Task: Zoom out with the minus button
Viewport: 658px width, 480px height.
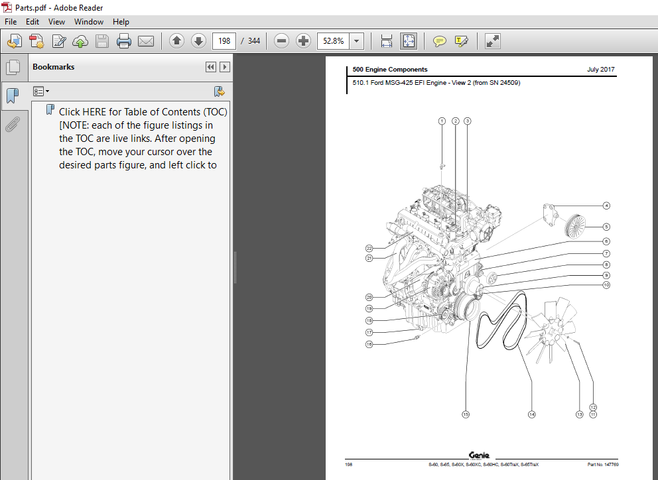Action: (x=282, y=41)
